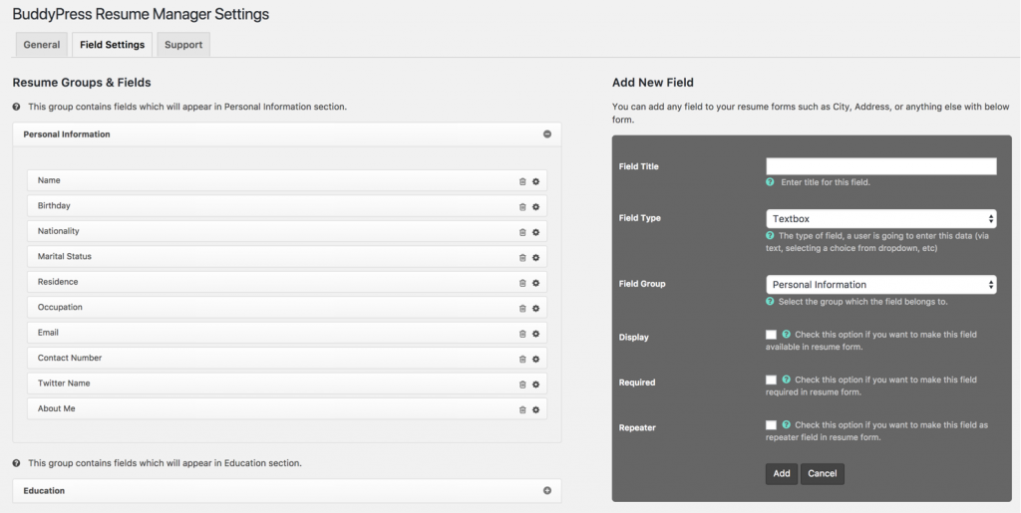Delete the Twitter Name field
This screenshot has width=1021, height=513.
point(522,385)
